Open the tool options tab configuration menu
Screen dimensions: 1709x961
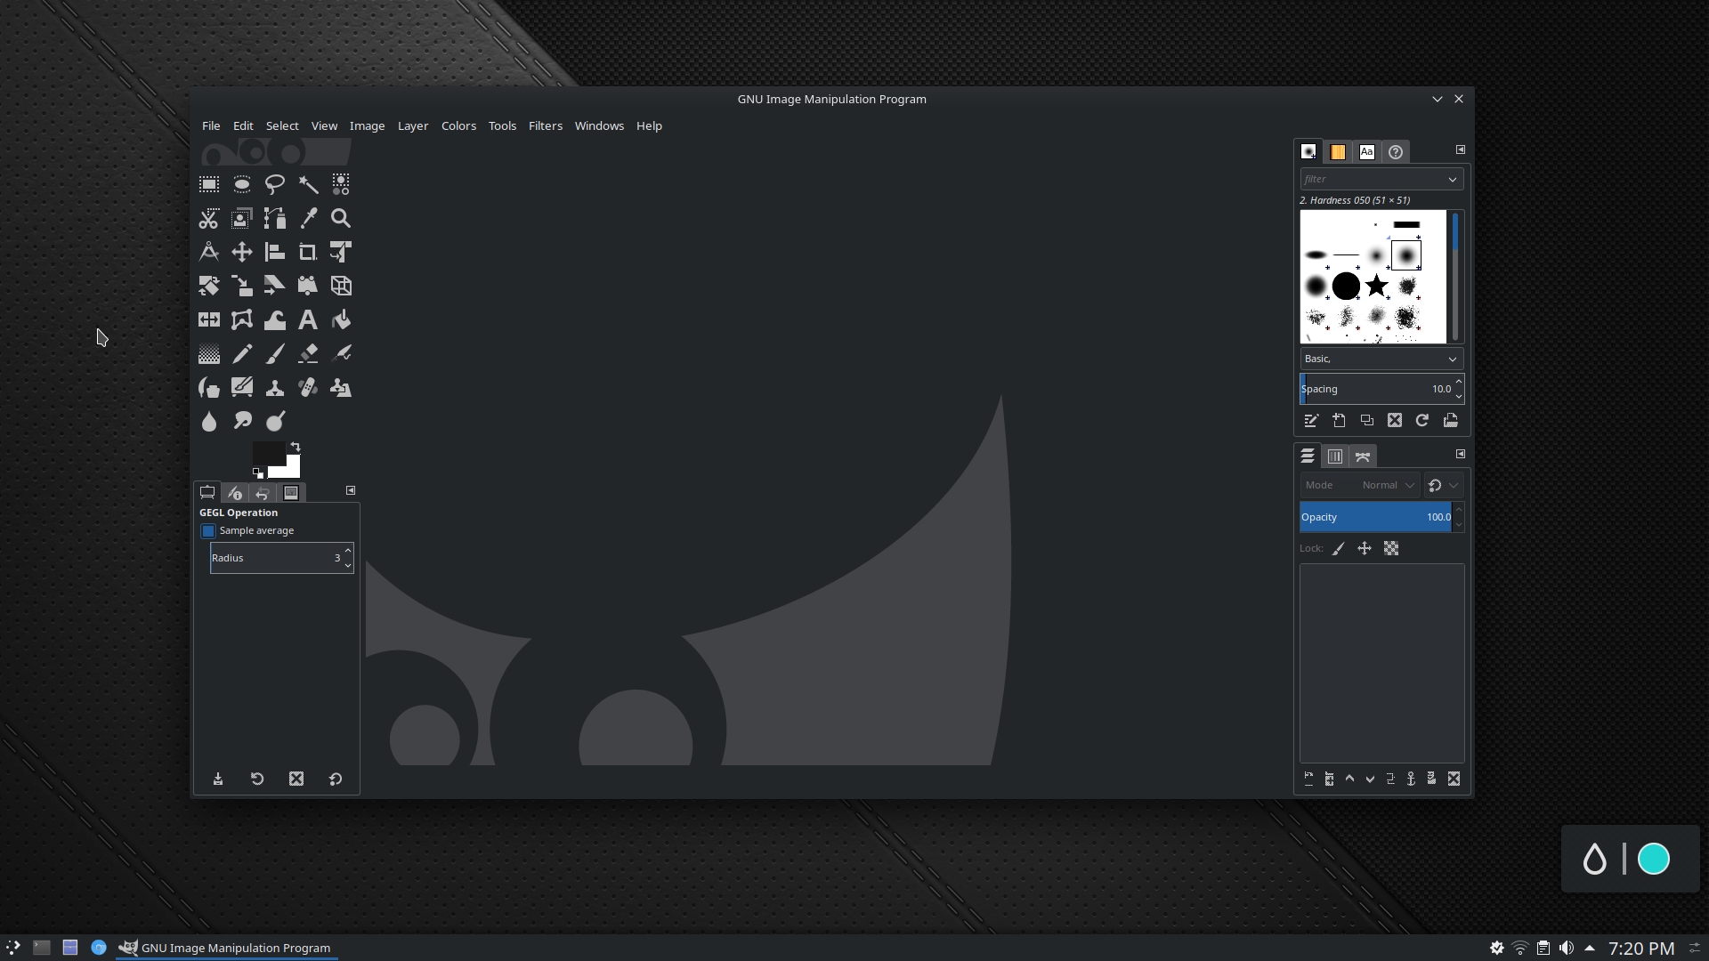(351, 490)
